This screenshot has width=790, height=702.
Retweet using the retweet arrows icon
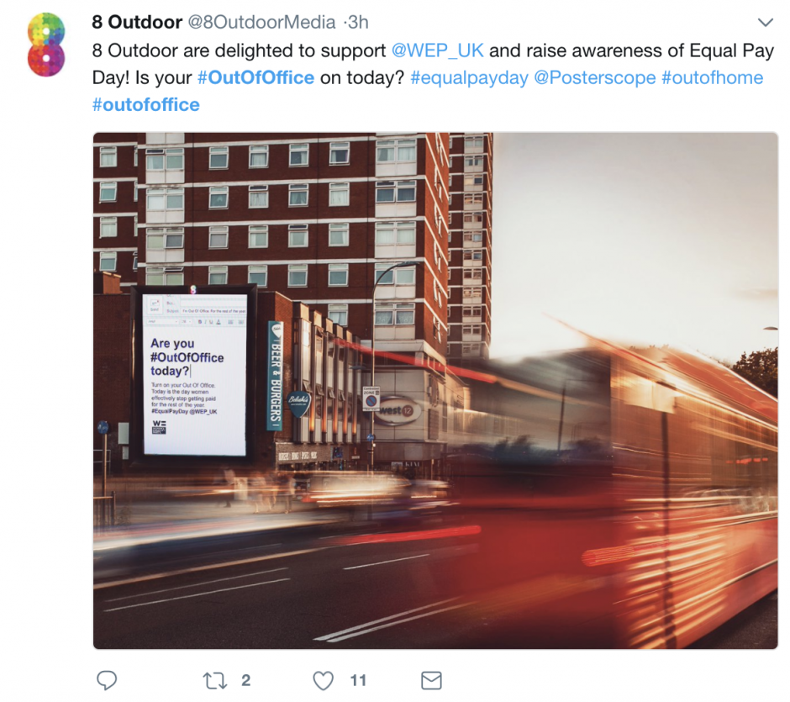tap(215, 681)
